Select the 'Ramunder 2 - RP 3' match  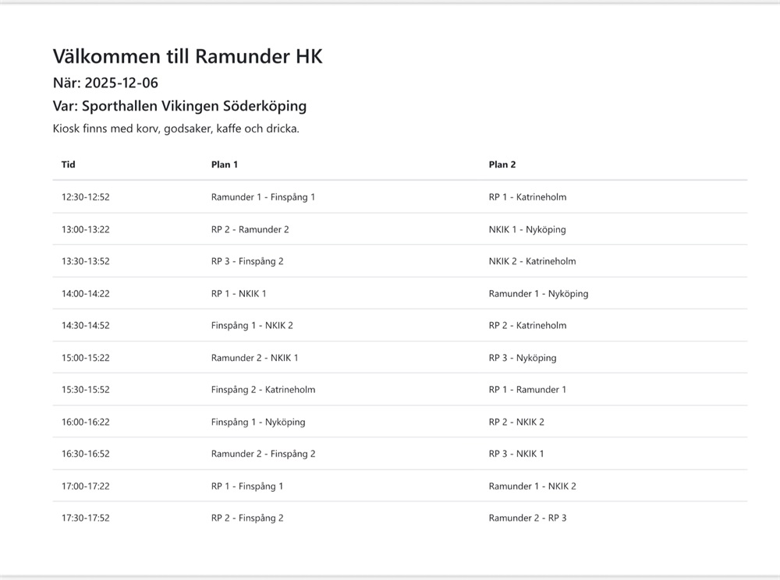(x=527, y=518)
